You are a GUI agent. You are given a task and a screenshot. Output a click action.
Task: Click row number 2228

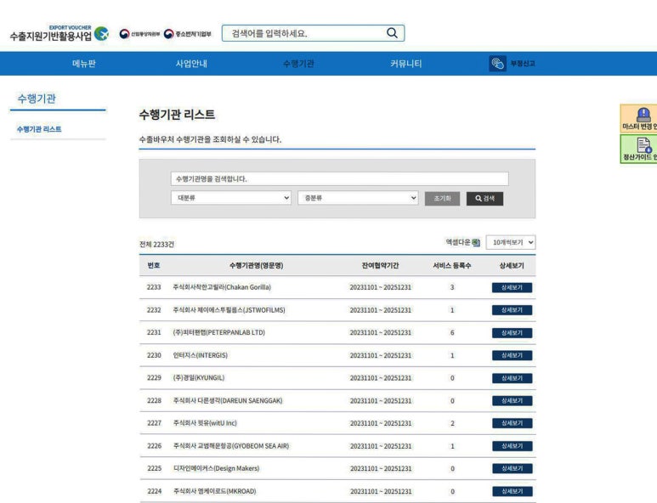(154, 401)
